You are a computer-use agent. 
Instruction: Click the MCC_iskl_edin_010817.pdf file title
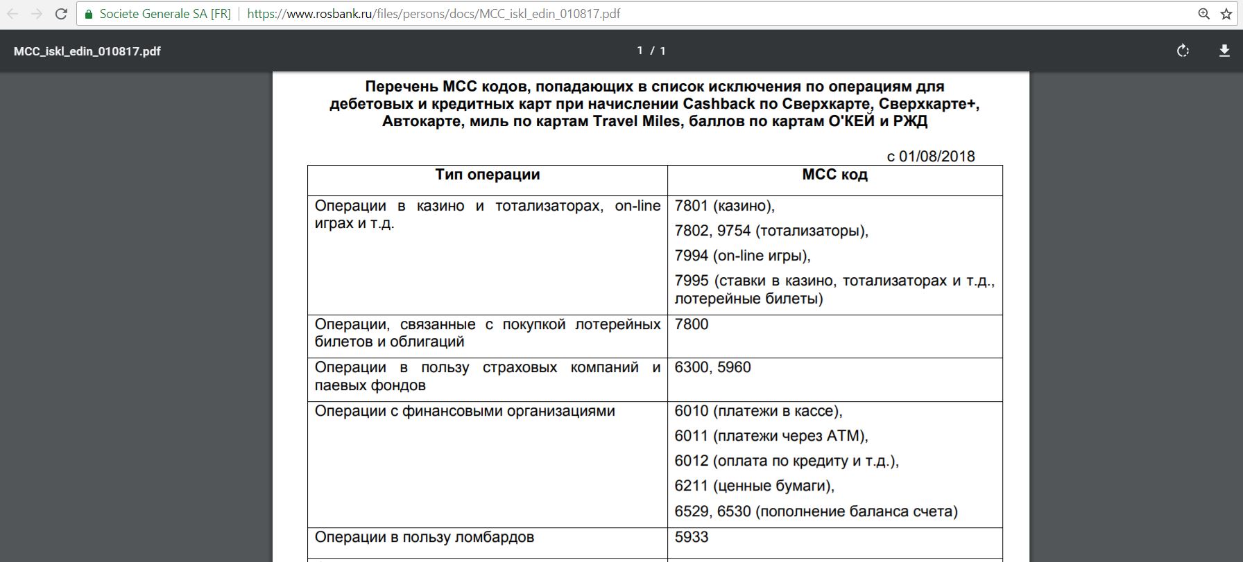(87, 51)
